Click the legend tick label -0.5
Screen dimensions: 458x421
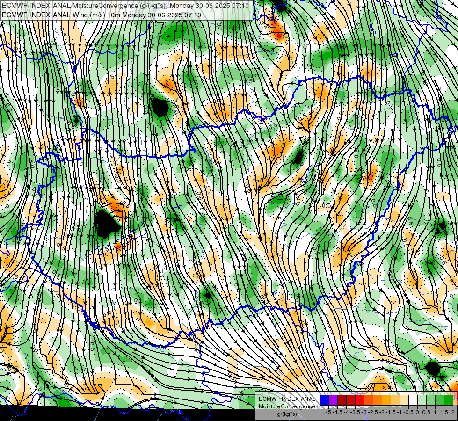click(408, 412)
